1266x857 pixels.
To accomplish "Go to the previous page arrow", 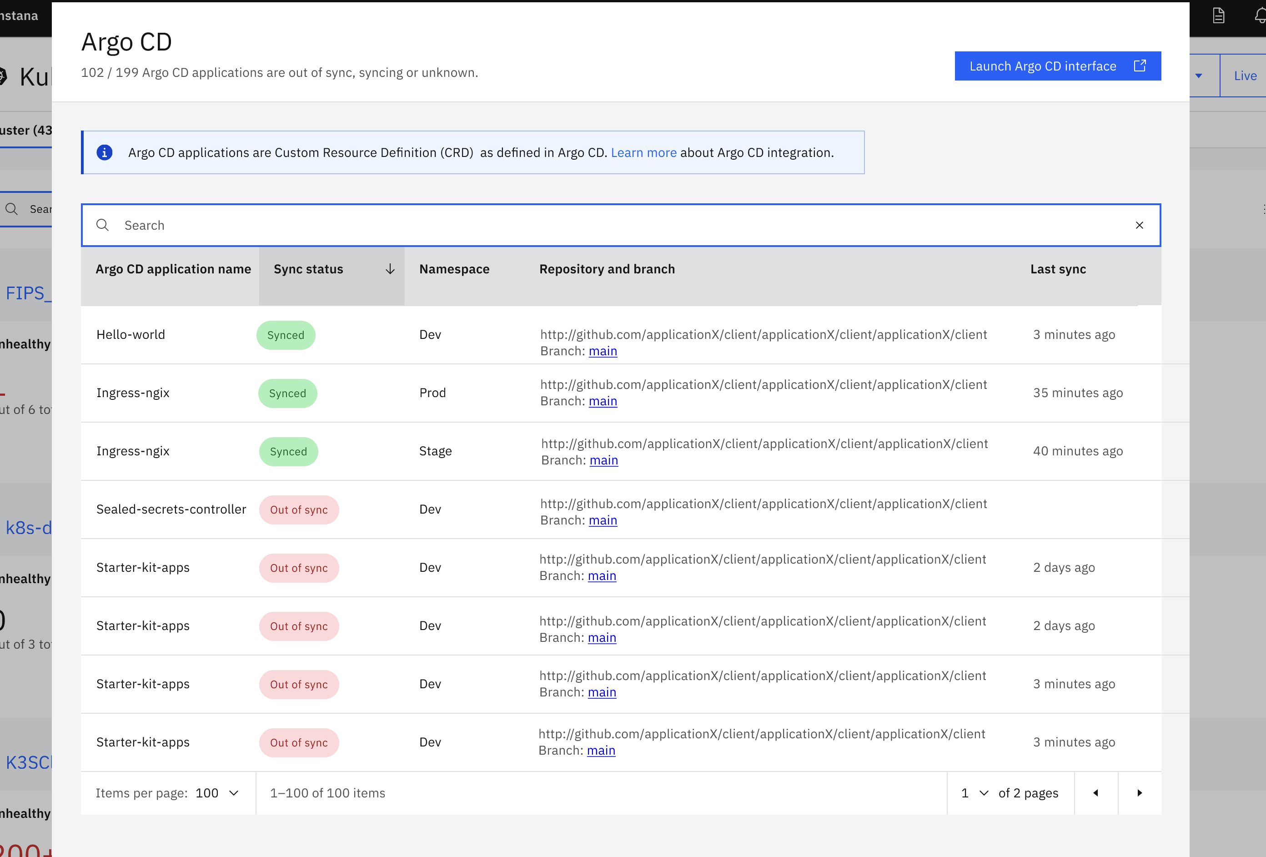I will point(1095,793).
